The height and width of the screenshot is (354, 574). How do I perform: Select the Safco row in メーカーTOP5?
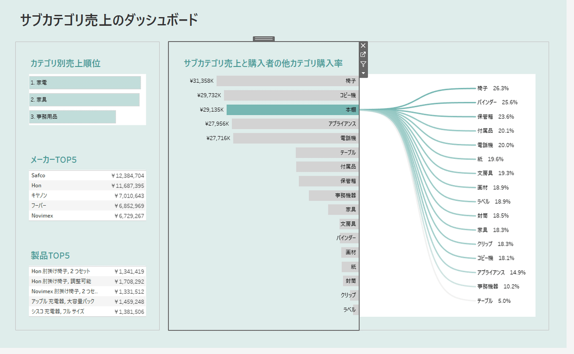click(87, 176)
